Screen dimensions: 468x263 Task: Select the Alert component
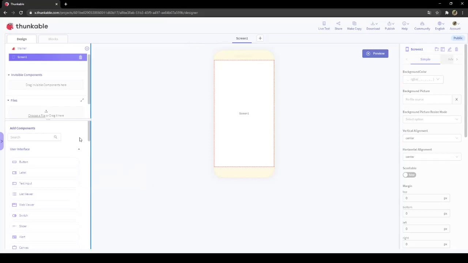pyautogui.click(x=45, y=237)
